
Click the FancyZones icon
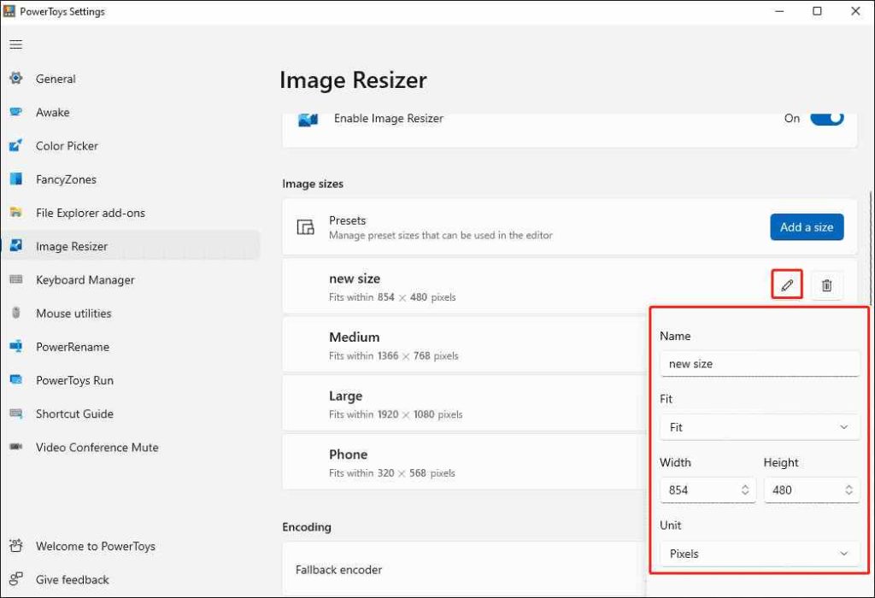coord(16,179)
